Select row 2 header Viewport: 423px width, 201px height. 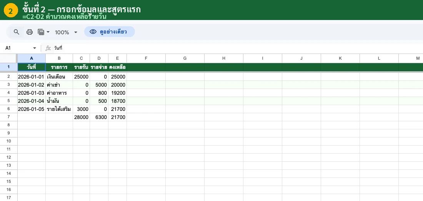[8, 77]
